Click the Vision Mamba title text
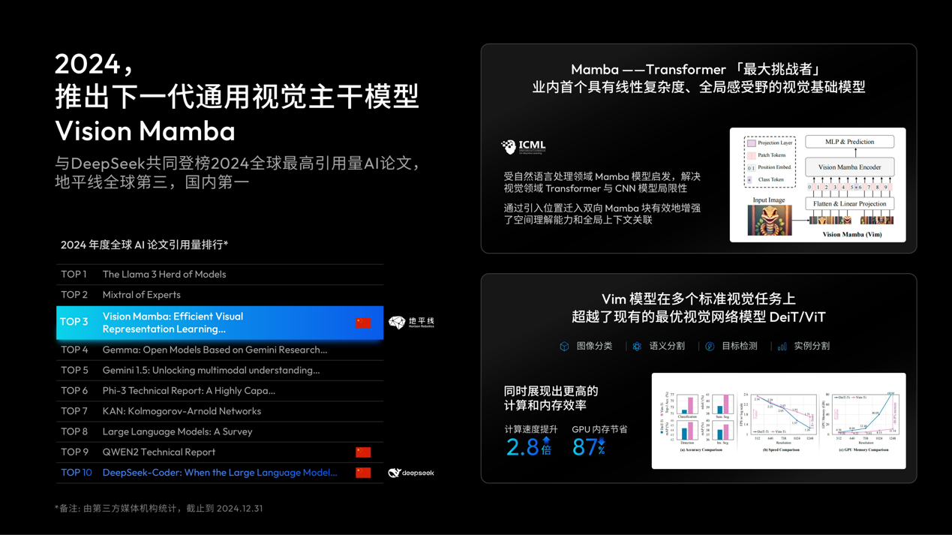 146,131
